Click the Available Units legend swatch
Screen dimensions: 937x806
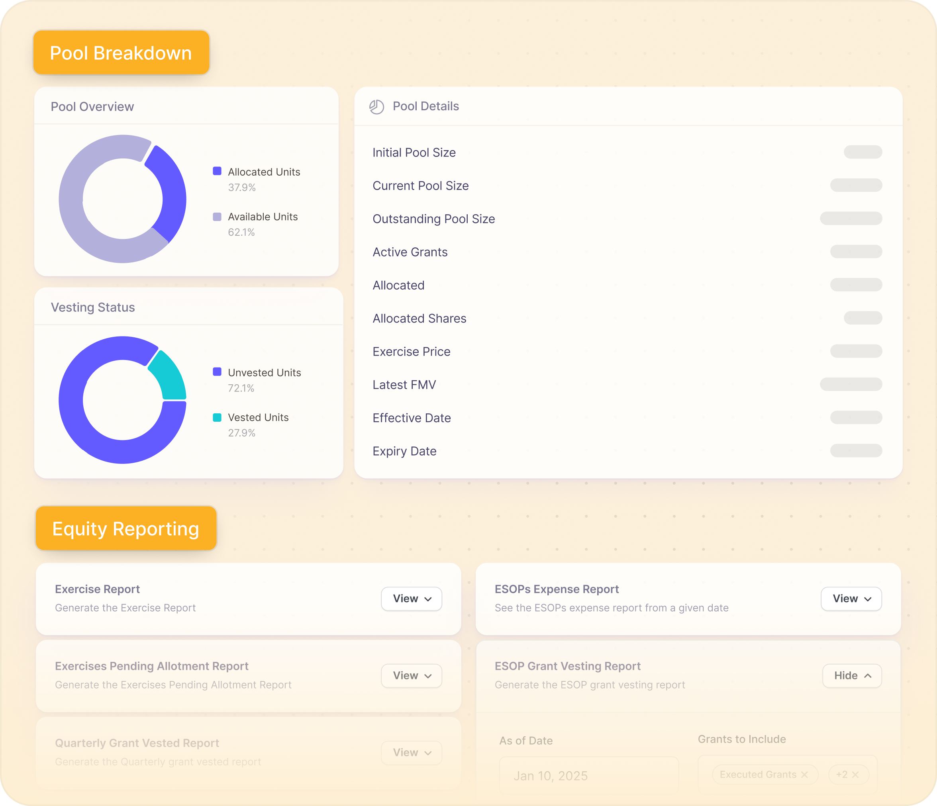point(217,217)
